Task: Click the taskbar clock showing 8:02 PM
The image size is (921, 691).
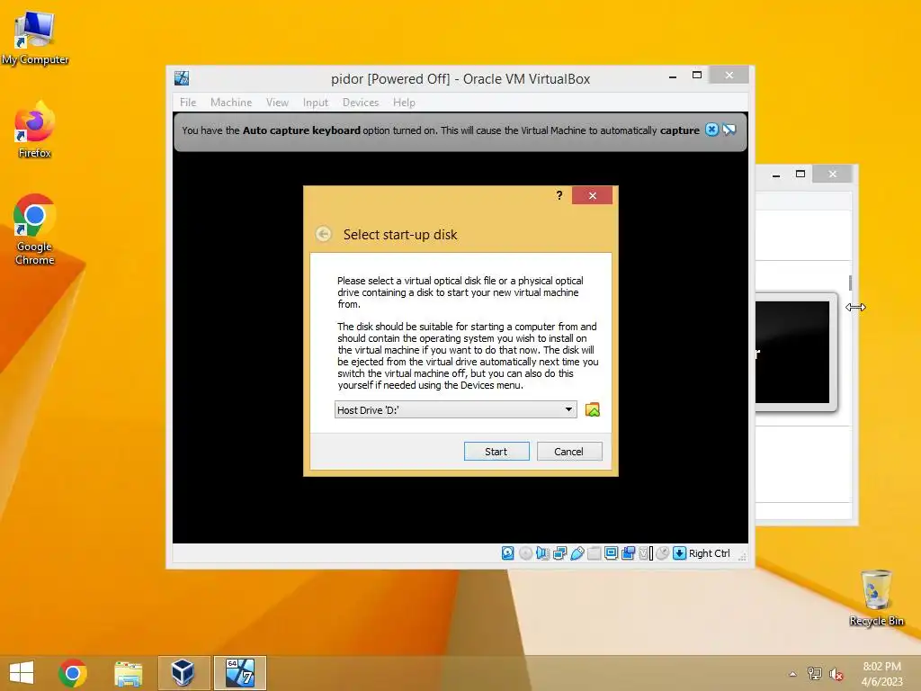Action: point(881,674)
